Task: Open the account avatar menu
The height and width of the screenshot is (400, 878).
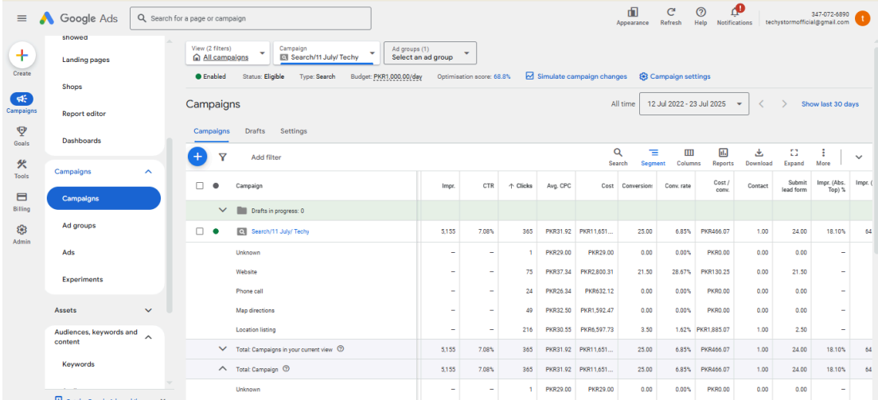Action: pyautogui.click(x=861, y=18)
